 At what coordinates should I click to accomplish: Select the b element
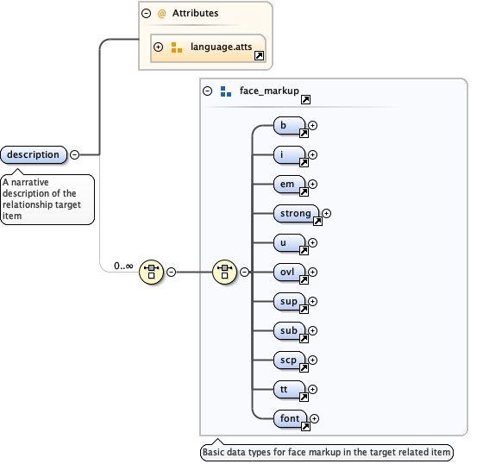tap(289, 125)
